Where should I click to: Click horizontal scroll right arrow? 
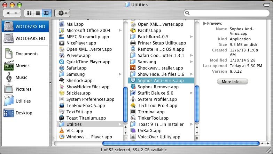268,143
